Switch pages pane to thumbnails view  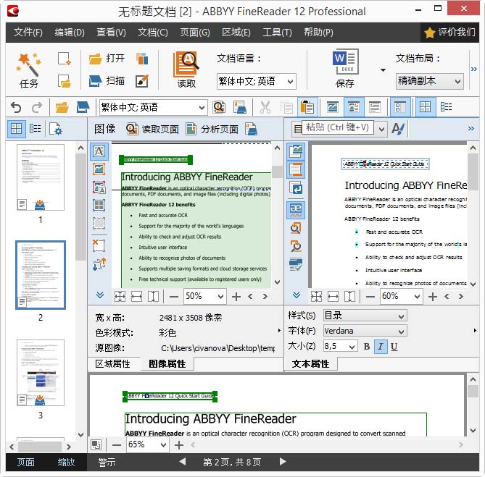[x=16, y=128]
